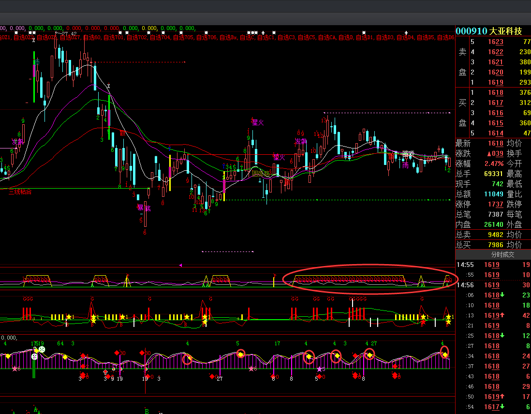Click sell level 2 price 1620
The width and height of the screenshot is (531, 414).
pos(495,72)
